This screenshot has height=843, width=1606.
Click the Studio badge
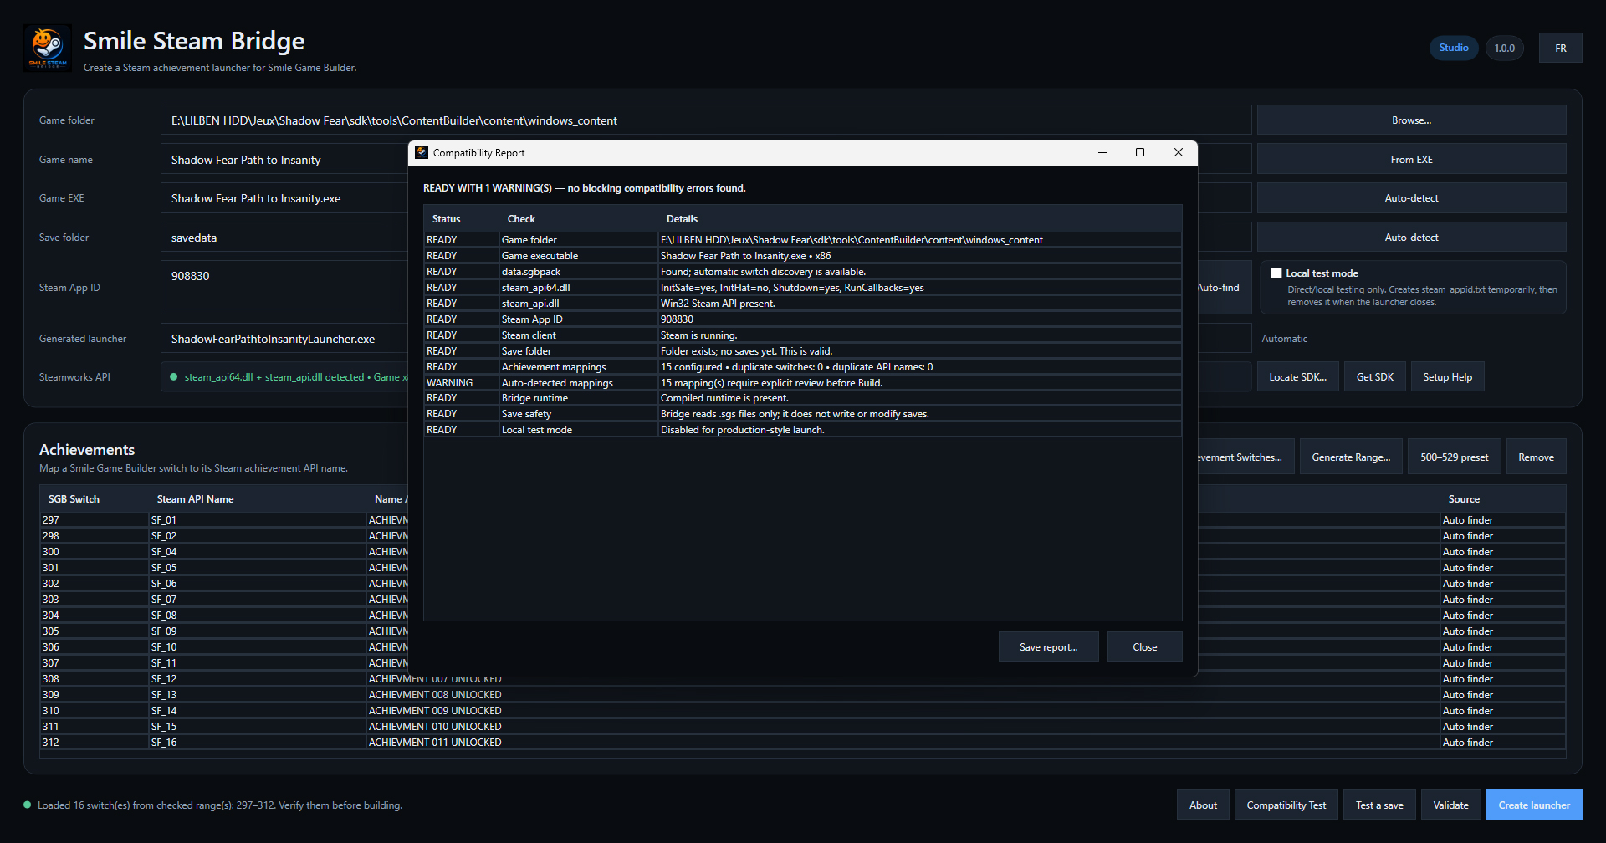(1454, 48)
